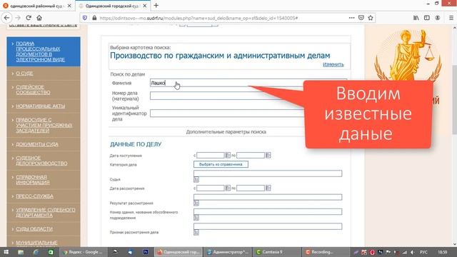Open Подача процессуальных документов menu
Screen dimensions: 457x257
point(44,51)
